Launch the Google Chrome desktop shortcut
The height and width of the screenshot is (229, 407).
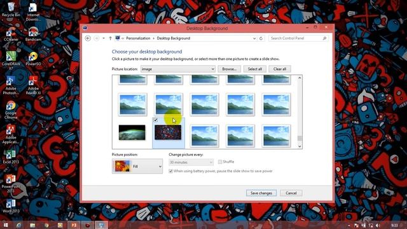coord(11,110)
